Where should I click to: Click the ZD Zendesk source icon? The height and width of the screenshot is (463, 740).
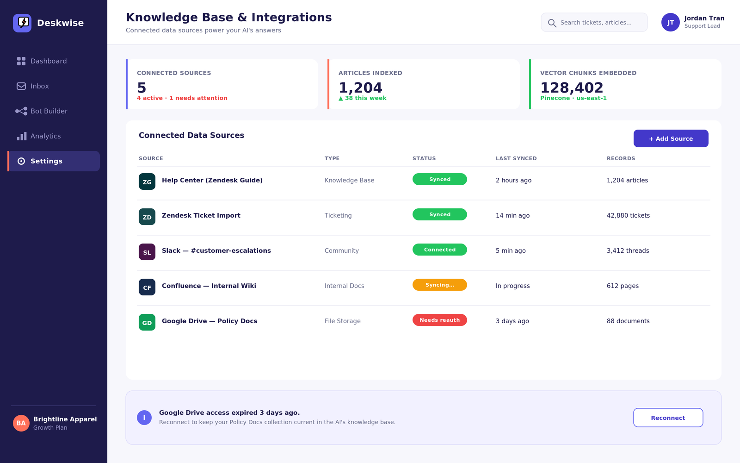click(x=147, y=217)
